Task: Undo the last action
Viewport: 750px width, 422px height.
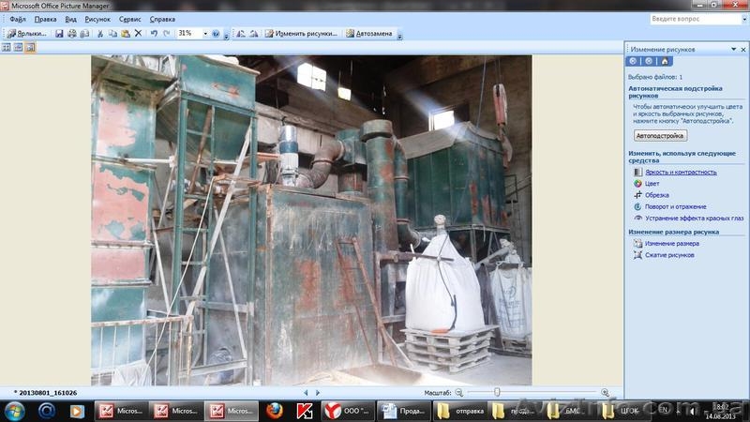Action: click(x=154, y=34)
